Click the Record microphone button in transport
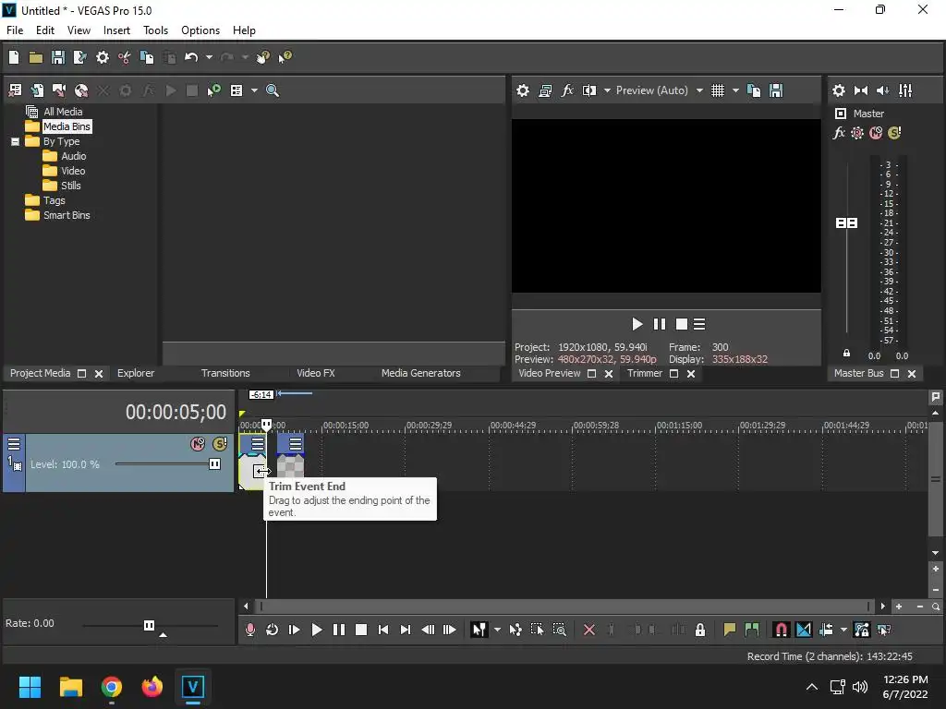The height and width of the screenshot is (709, 946). point(249,630)
